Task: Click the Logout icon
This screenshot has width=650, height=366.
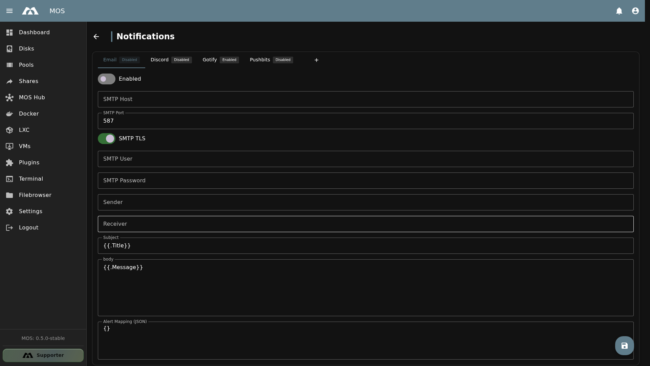Action: tap(9, 228)
